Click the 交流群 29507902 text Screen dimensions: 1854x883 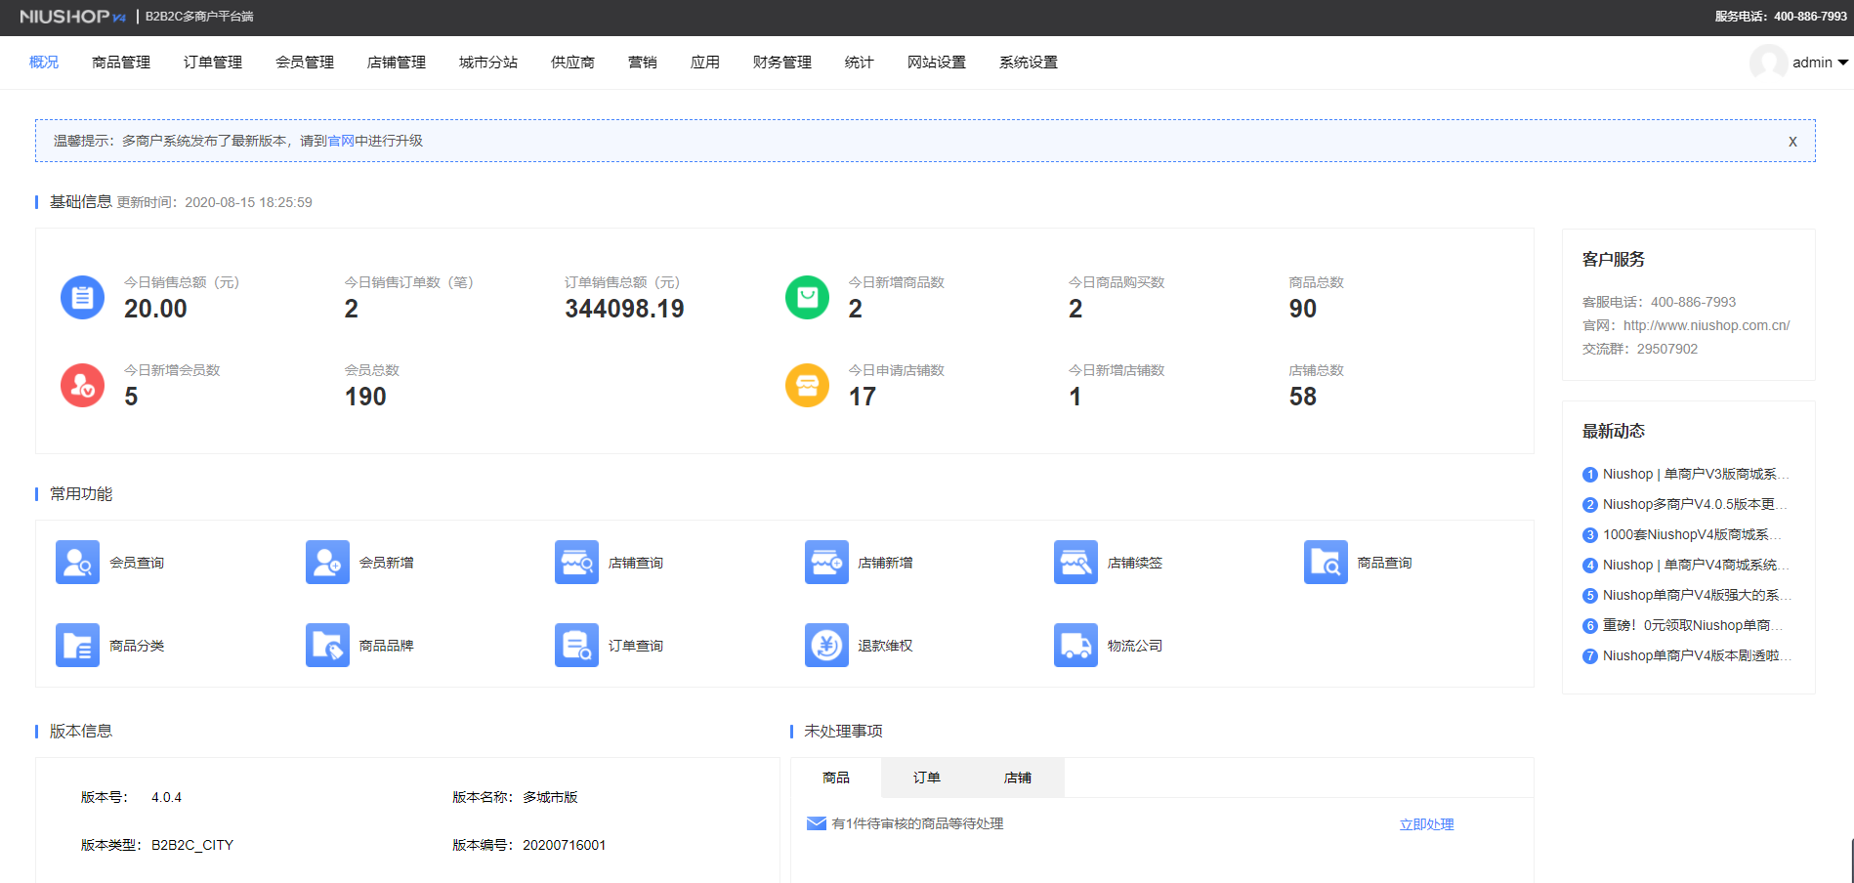1640,349
